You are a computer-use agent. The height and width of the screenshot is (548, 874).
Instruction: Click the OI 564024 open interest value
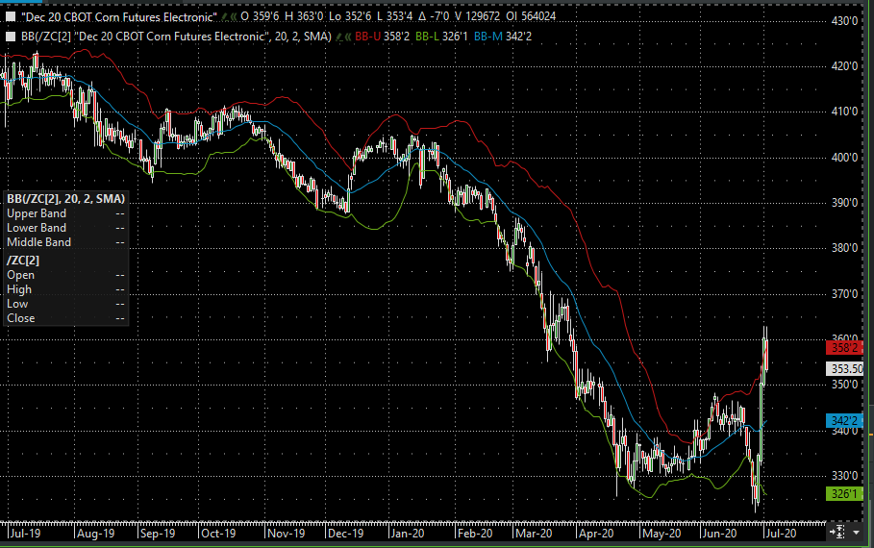531,16
